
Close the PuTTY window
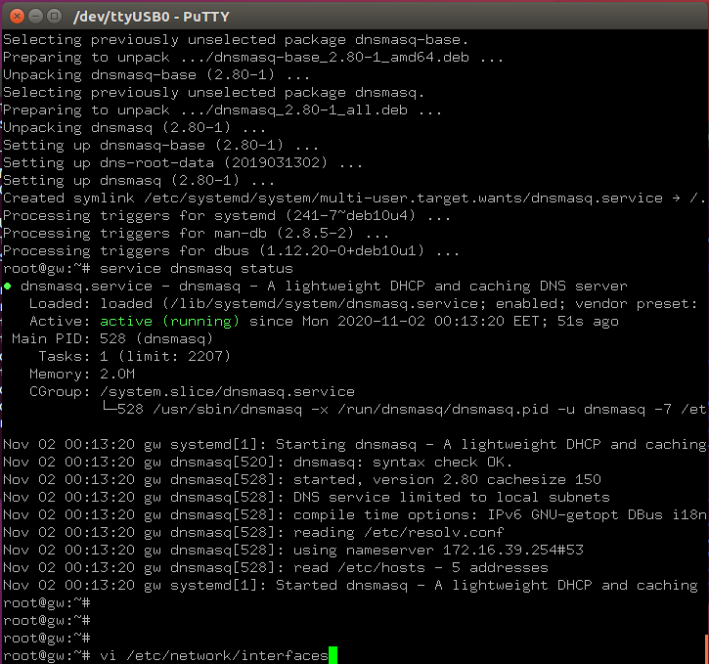click(17, 17)
